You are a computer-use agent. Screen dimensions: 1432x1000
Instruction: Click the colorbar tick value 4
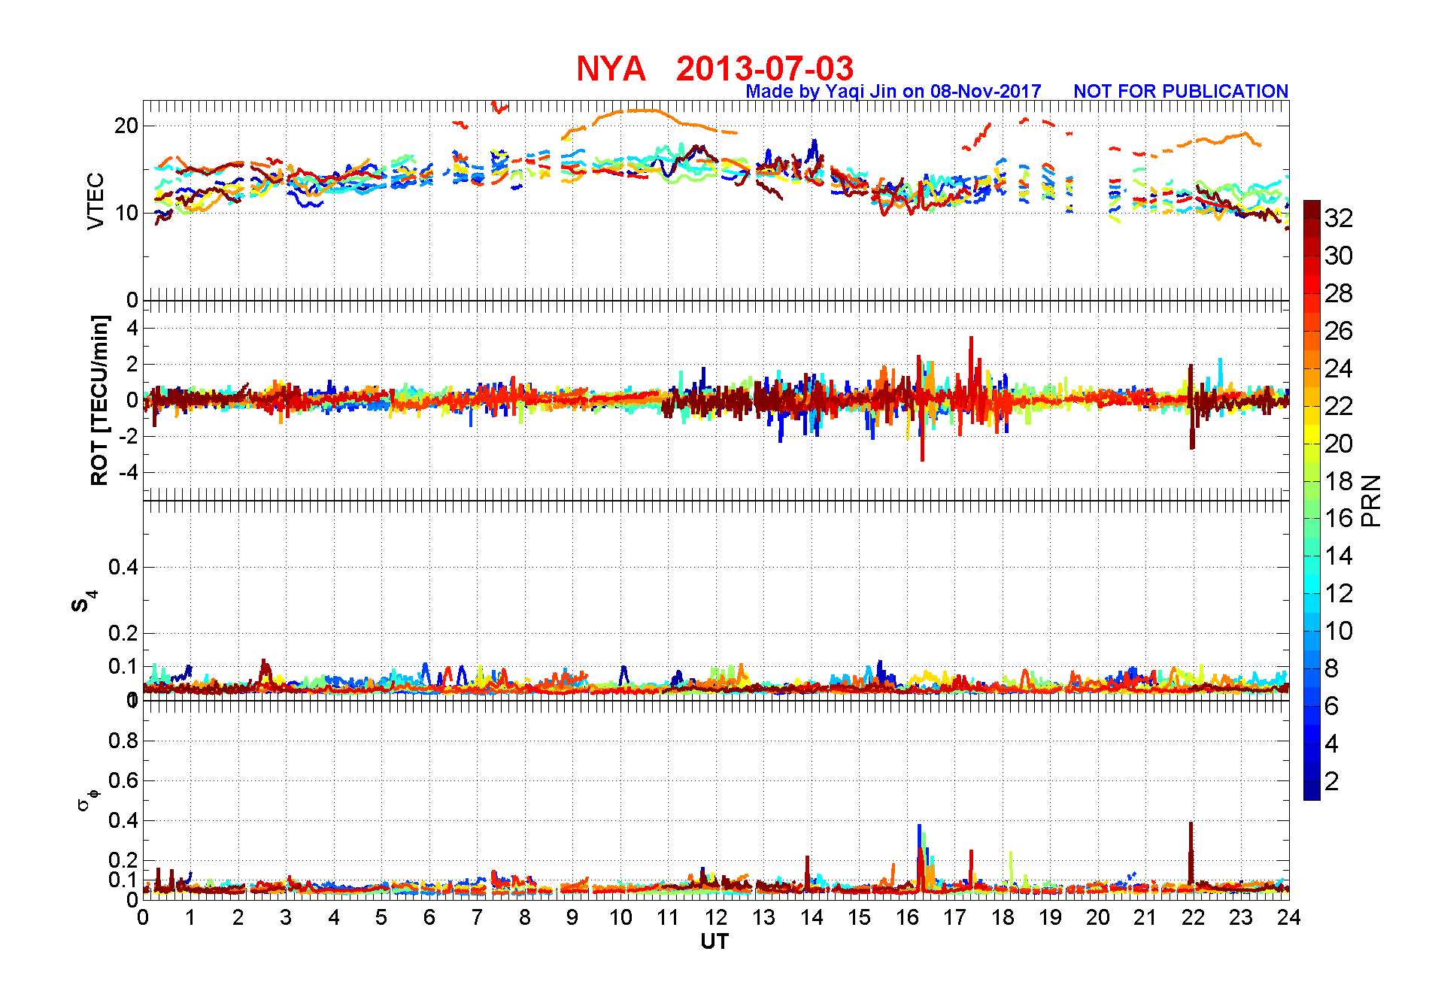pos(1331,744)
